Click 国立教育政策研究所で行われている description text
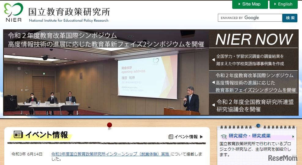The image size is (302, 165). coord(255,149)
